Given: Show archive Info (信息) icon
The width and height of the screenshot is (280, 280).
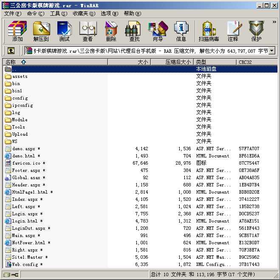Looking at the screenshot, I should tap(181, 28).
